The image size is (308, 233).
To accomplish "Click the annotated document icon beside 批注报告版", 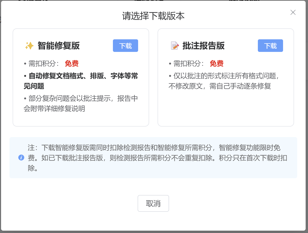I will coord(175,46).
